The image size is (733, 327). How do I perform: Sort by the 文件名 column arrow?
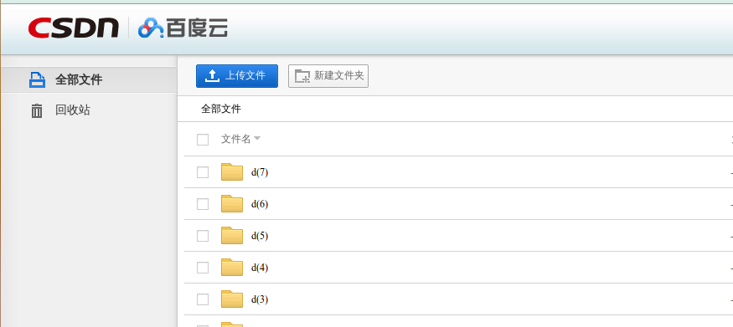[257, 139]
